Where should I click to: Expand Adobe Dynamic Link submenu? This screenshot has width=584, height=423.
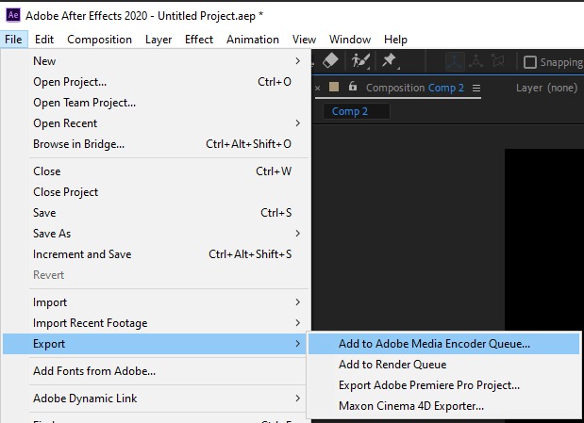(x=157, y=399)
